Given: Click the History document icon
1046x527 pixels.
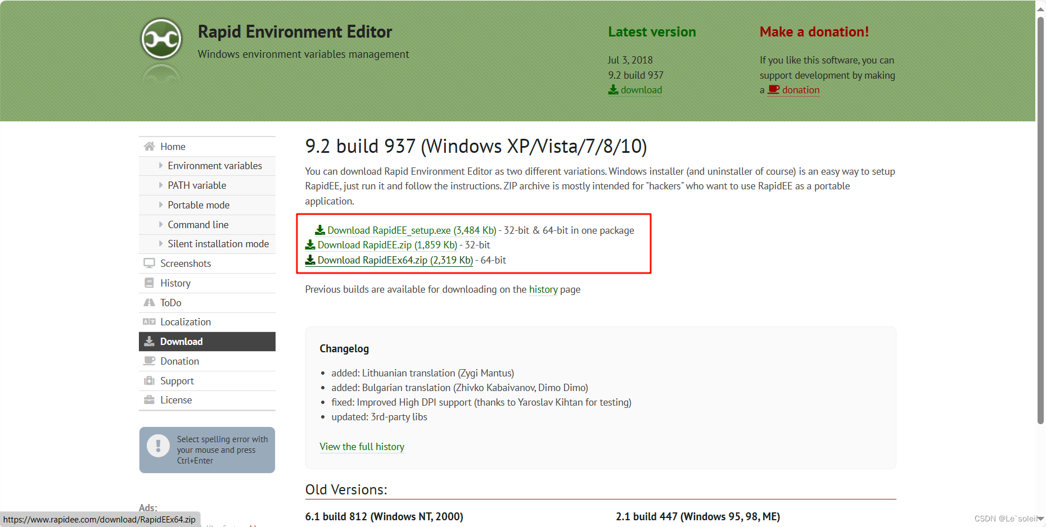Looking at the screenshot, I should pyautogui.click(x=149, y=283).
